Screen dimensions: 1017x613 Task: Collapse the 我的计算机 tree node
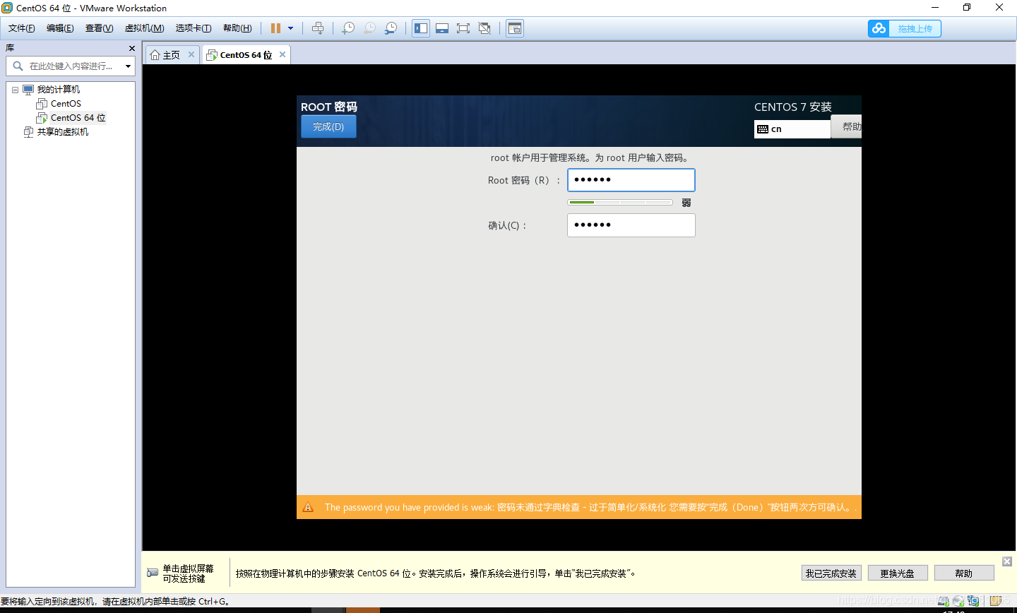[x=15, y=90]
